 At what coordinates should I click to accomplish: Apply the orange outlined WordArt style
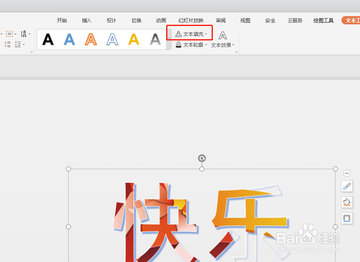(91, 39)
